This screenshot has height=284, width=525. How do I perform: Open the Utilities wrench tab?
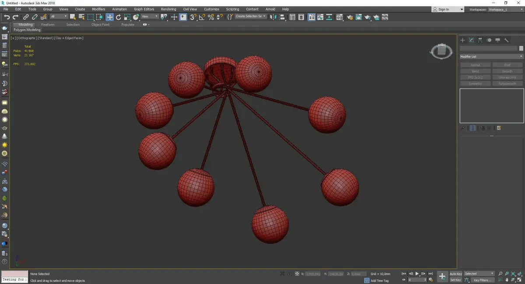point(507,40)
